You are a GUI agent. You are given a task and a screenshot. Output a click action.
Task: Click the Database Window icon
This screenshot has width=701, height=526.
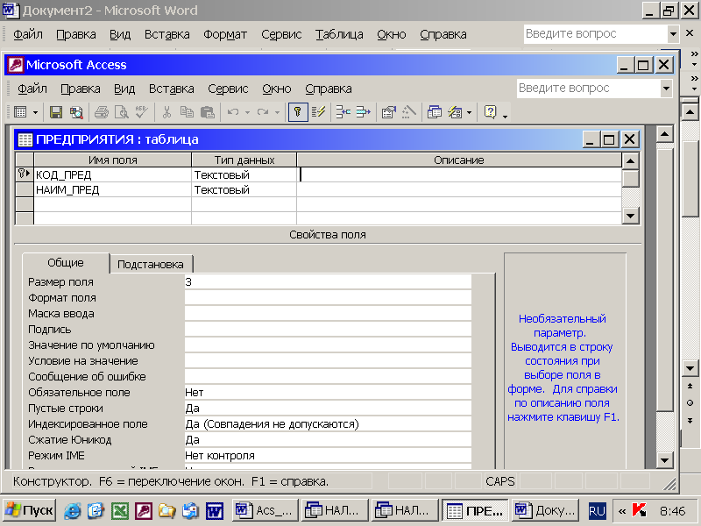tap(434, 112)
